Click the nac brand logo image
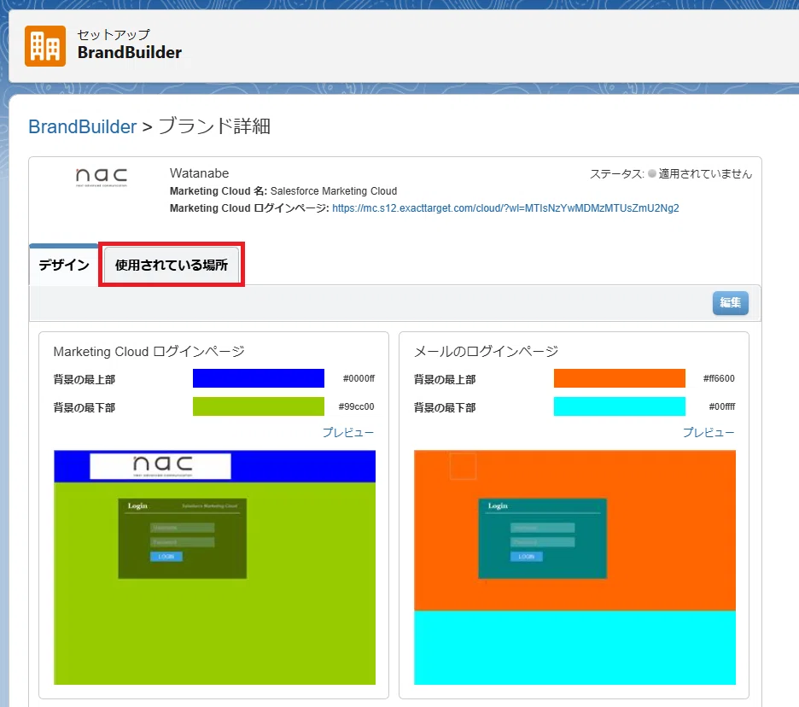 [102, 177]
